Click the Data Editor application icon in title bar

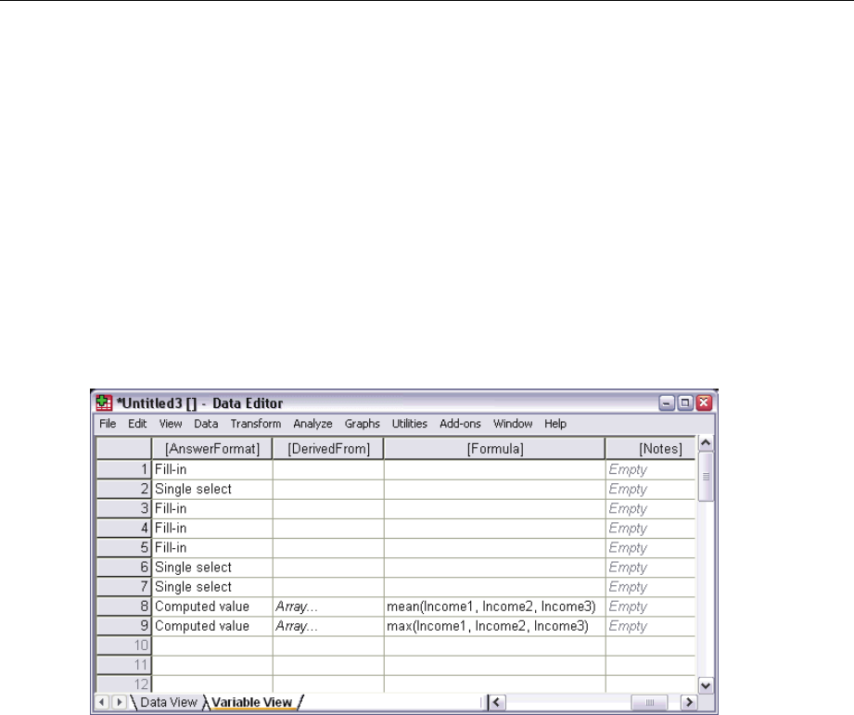(x=104, y=403)
